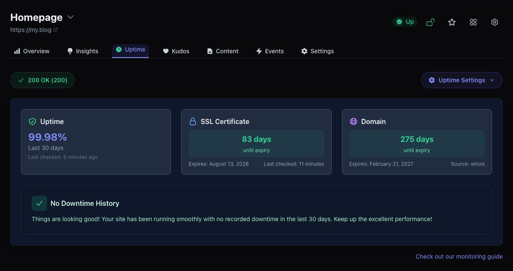Click "Last checked: 6 minutes ago" text
The height and width of the screenshot is (271, 513).
point(63,157)
